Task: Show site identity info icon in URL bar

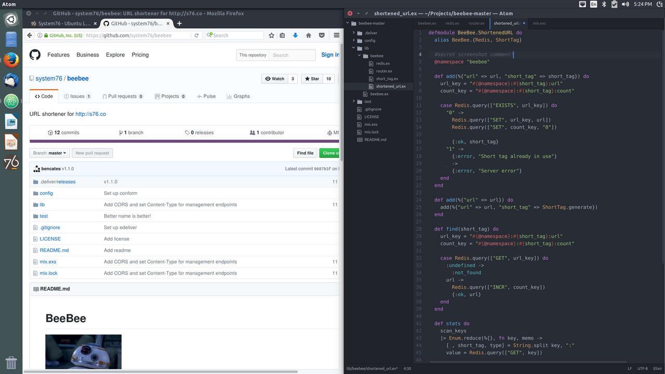Action: [x=39, y=35]
